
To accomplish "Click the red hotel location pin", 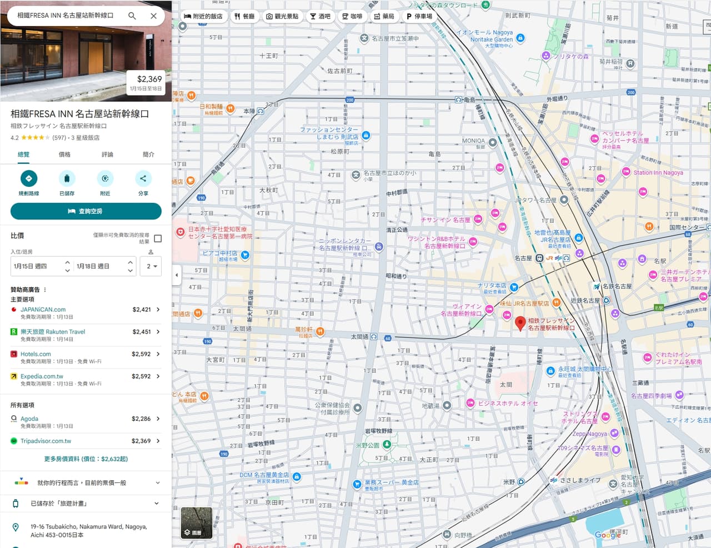I will point(520,323).
